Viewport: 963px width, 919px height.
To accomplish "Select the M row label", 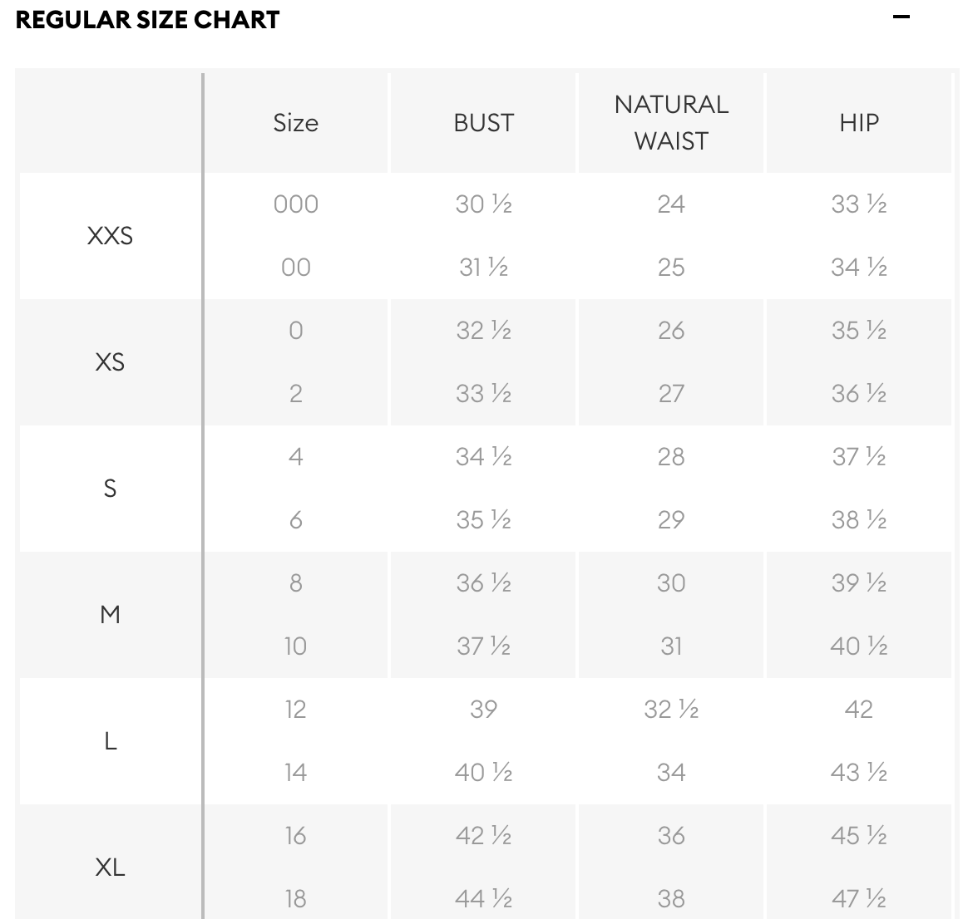I will (x=110, y=615).
